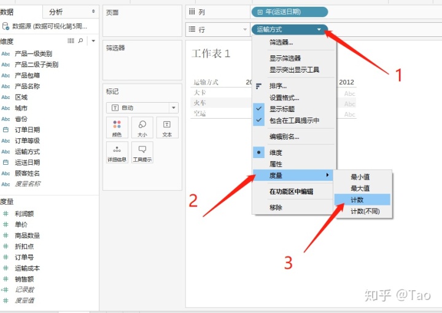Select the 维度 radio option
The height and width of the screenshot is (313, 442).
[x=293, y=153]
